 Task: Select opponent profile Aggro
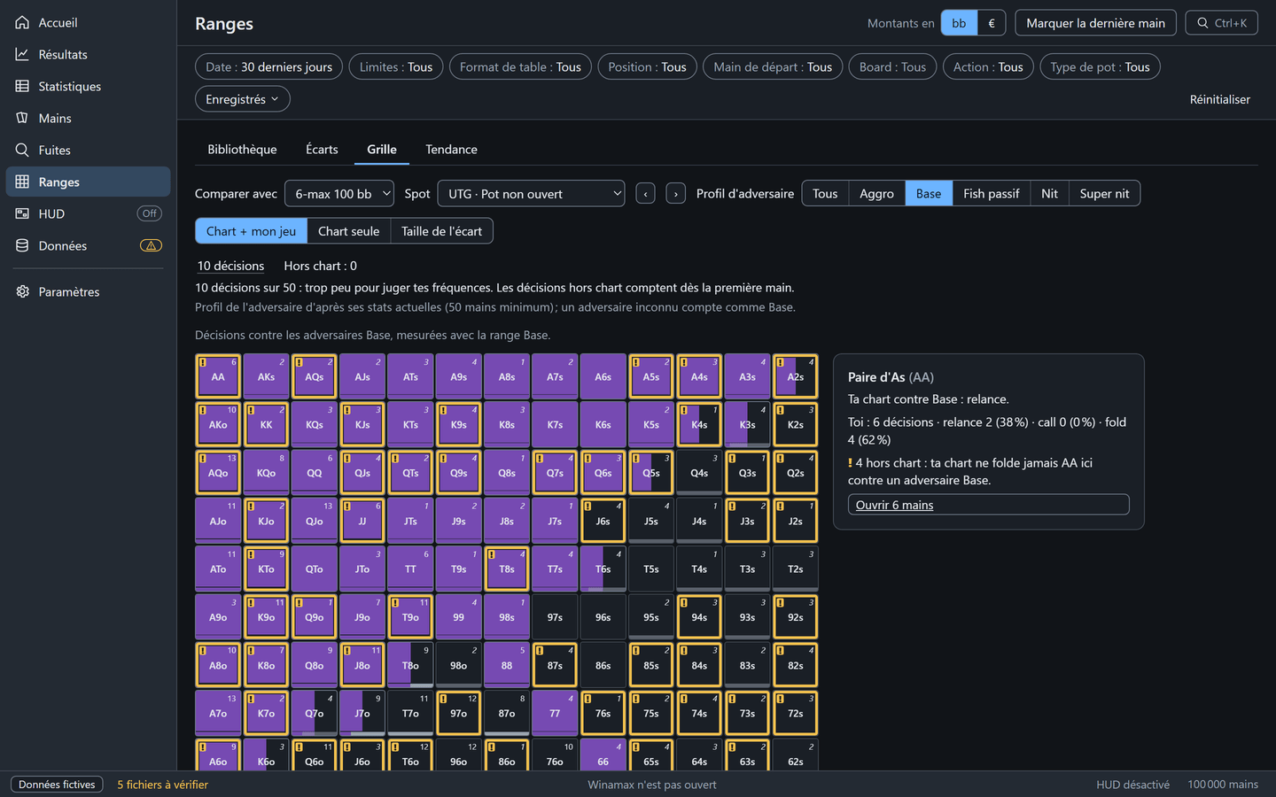click(876, 194)
